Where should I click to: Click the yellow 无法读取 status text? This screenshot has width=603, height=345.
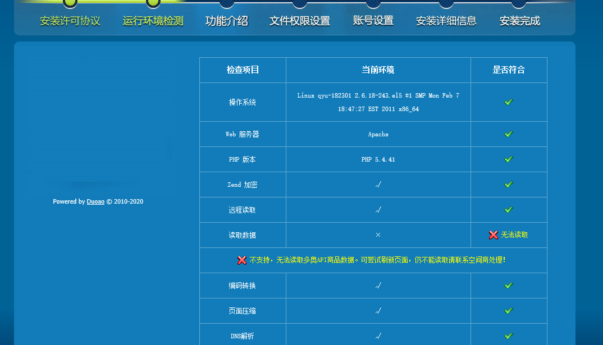[x=514, y=235]
